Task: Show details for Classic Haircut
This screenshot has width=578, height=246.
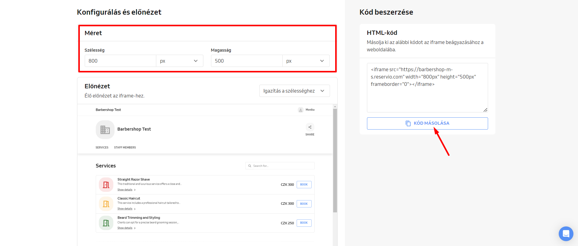Action: pyautogui.click(x=125, y=209)
